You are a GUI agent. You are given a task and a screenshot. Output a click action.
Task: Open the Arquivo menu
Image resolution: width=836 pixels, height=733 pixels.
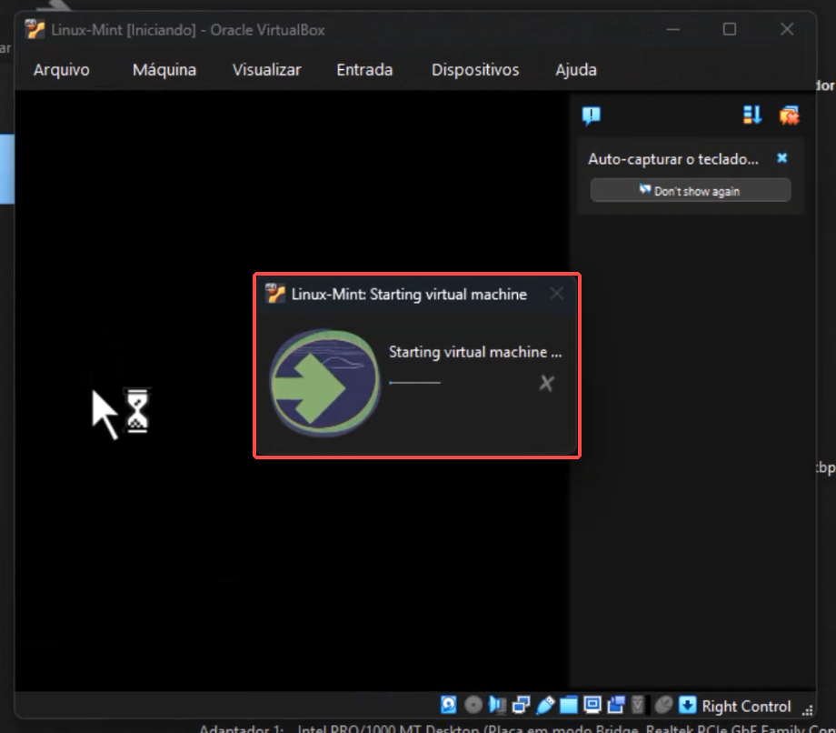[61, 70]
